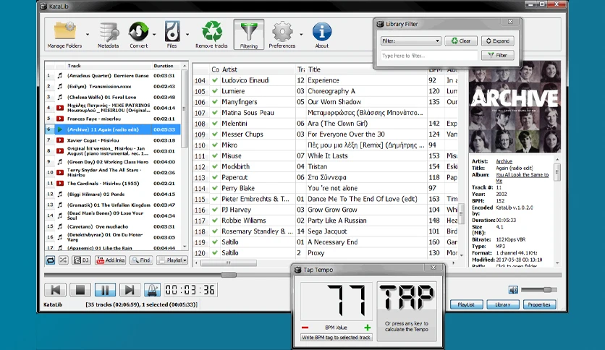This screenshot has width=605, height=350.
Task: Click YouTube icon of 'The Cardinals - Misirlou (1955)'
Action: click(x=60, y=184)
